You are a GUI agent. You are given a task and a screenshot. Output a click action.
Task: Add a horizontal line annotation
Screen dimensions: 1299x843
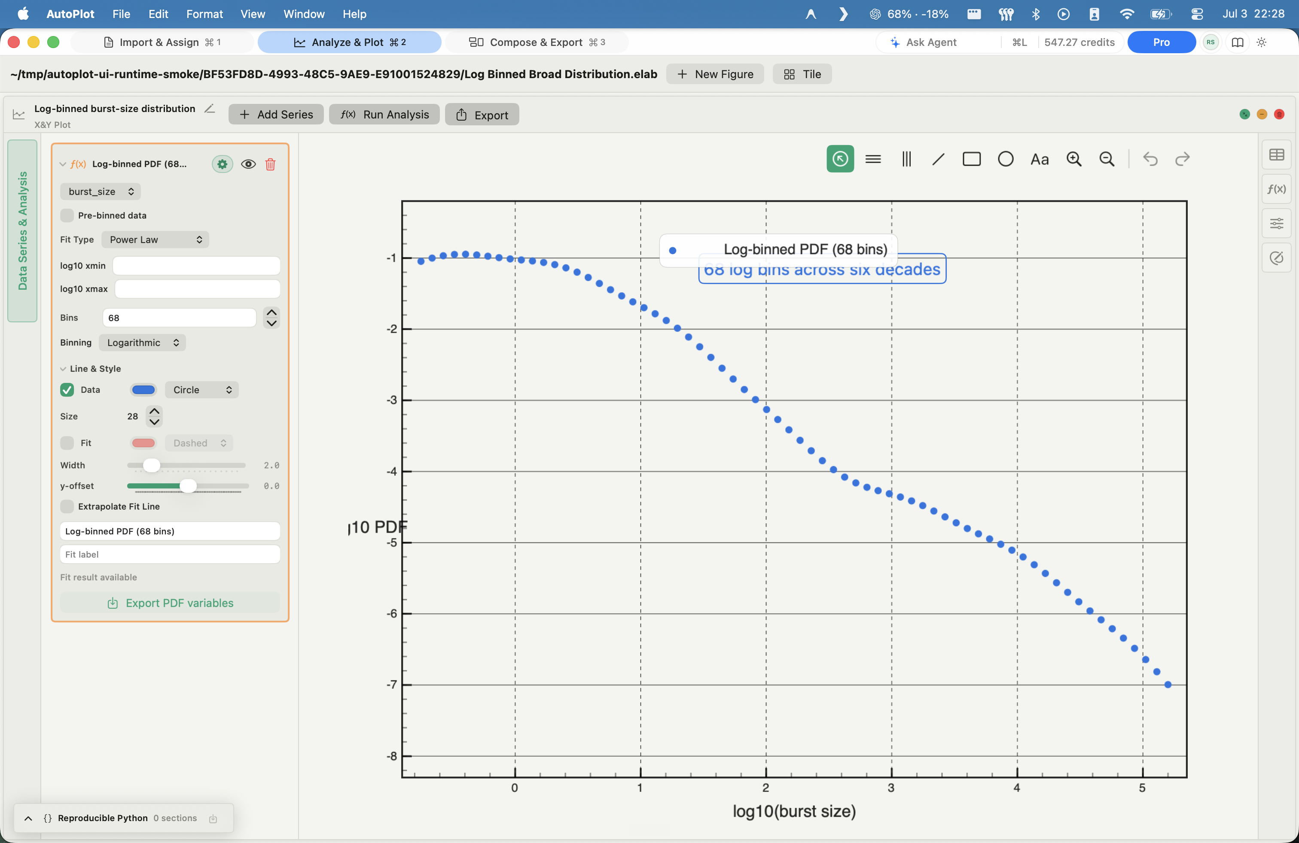click(873, 159)
